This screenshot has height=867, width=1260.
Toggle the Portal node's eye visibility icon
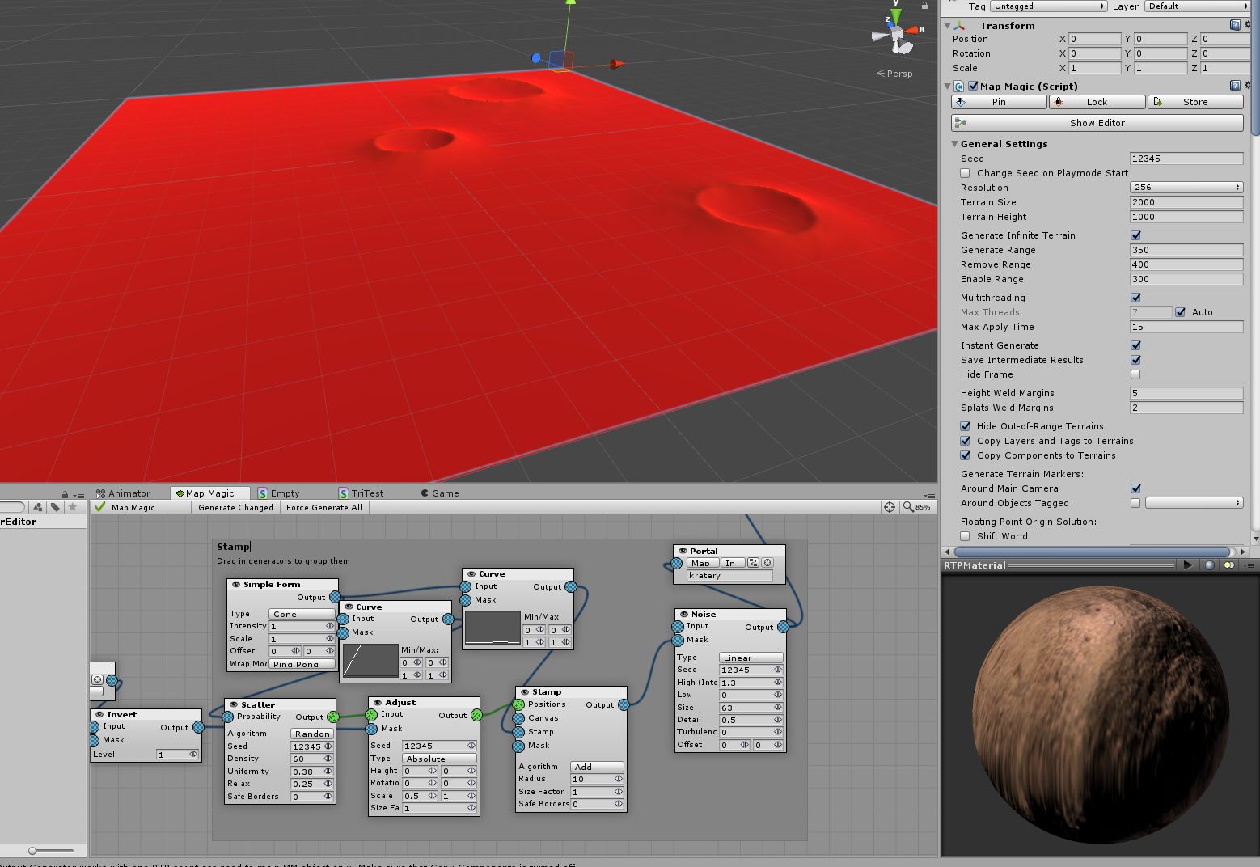683,551
